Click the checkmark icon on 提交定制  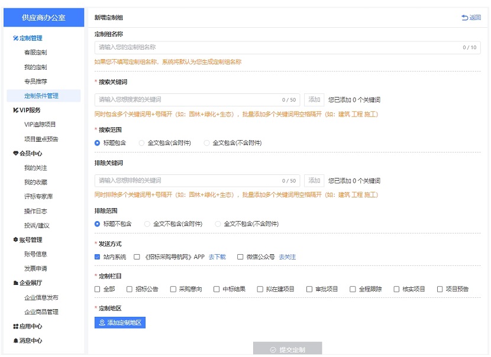[273, 350]
